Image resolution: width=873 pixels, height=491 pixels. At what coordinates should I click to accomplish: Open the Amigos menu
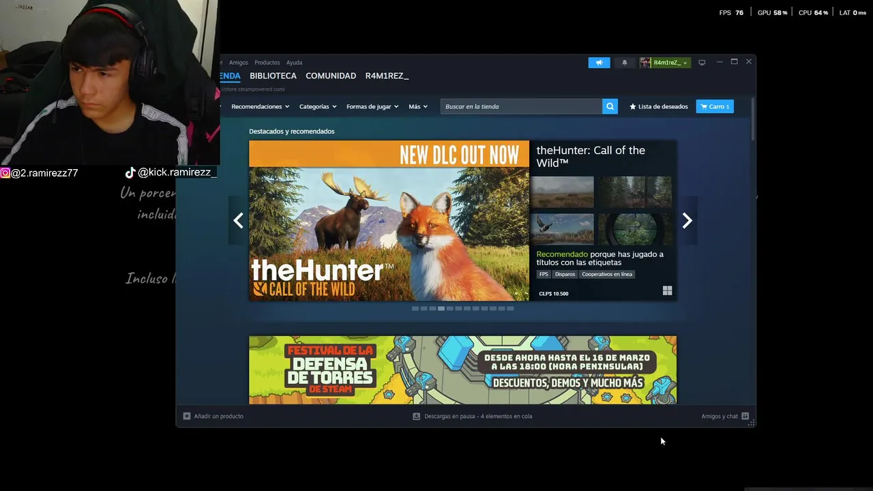click(x=239, y=63)
